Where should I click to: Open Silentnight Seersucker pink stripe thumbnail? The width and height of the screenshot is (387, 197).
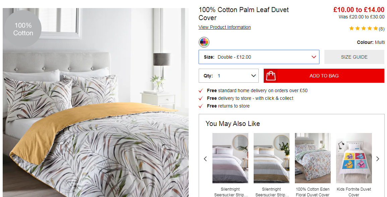click(x=230, y=158)
